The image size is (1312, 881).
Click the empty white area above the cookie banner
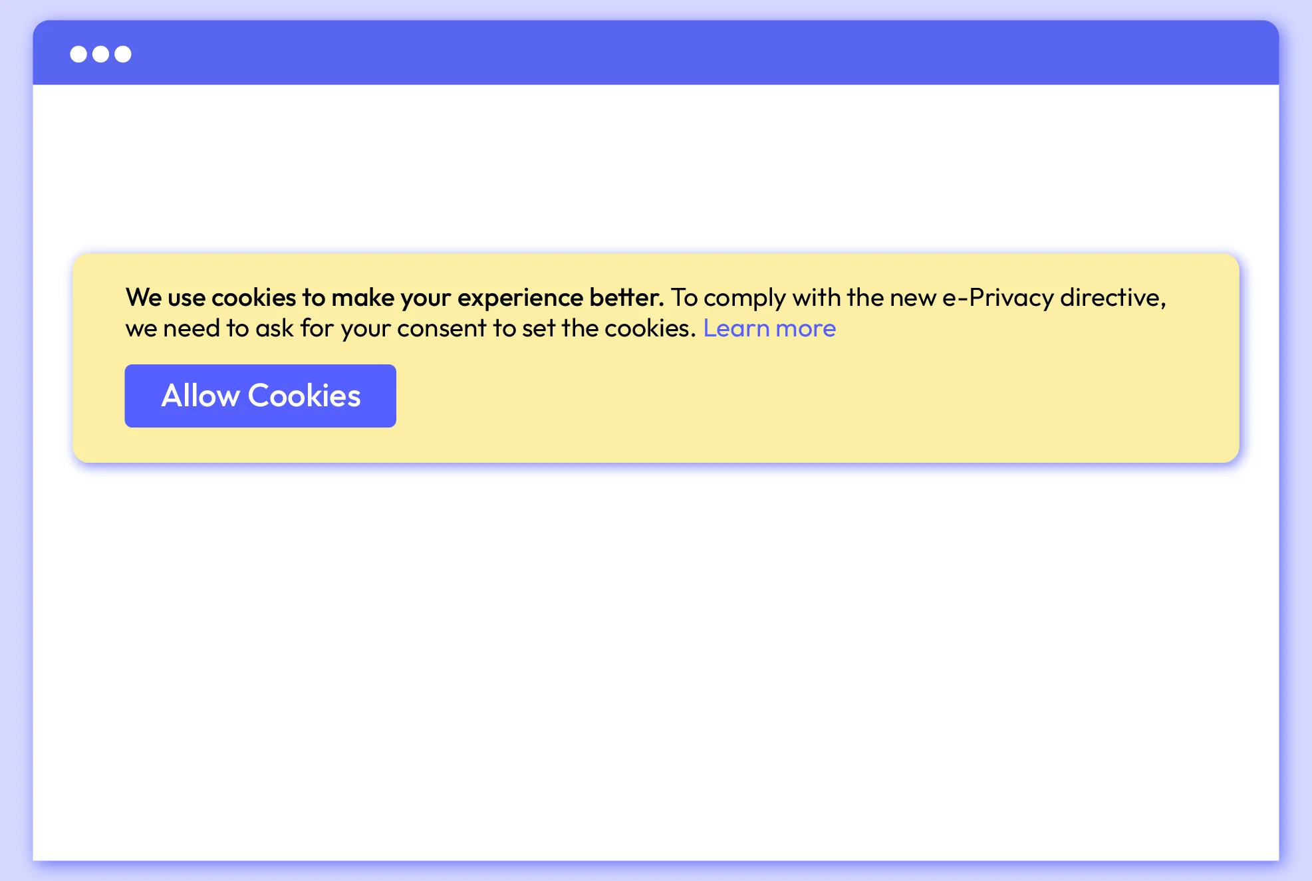[656, 166]
